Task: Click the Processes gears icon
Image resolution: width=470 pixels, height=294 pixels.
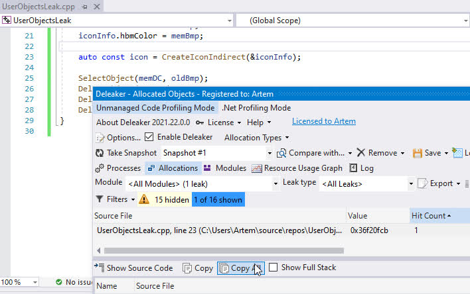Action: (x=100, y=168)
